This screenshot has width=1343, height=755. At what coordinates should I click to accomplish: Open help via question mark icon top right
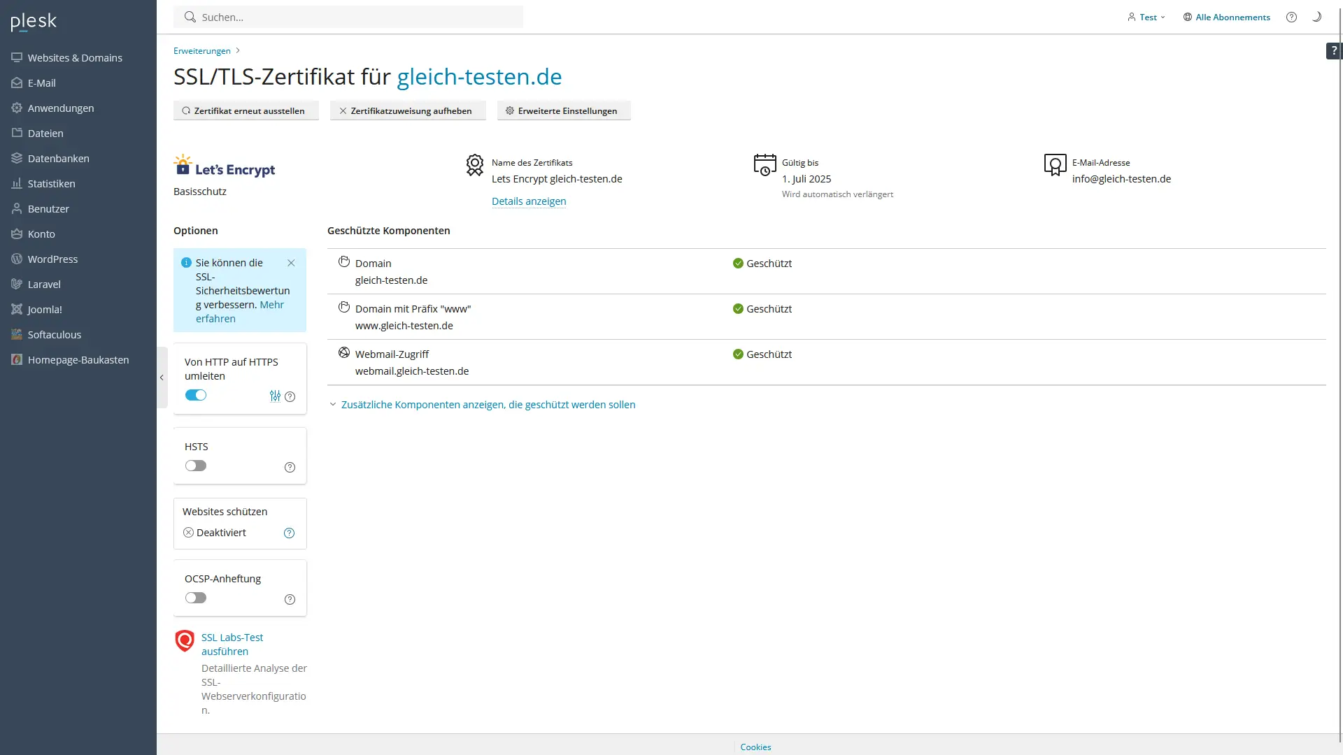pyautogui.click(x=1291, y=16)
